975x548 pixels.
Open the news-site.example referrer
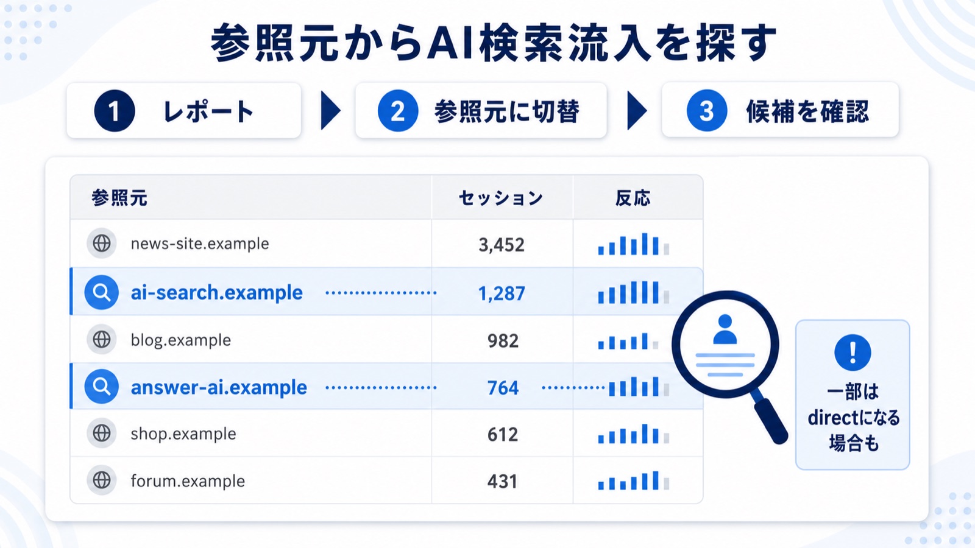click(x=200, y=244)
